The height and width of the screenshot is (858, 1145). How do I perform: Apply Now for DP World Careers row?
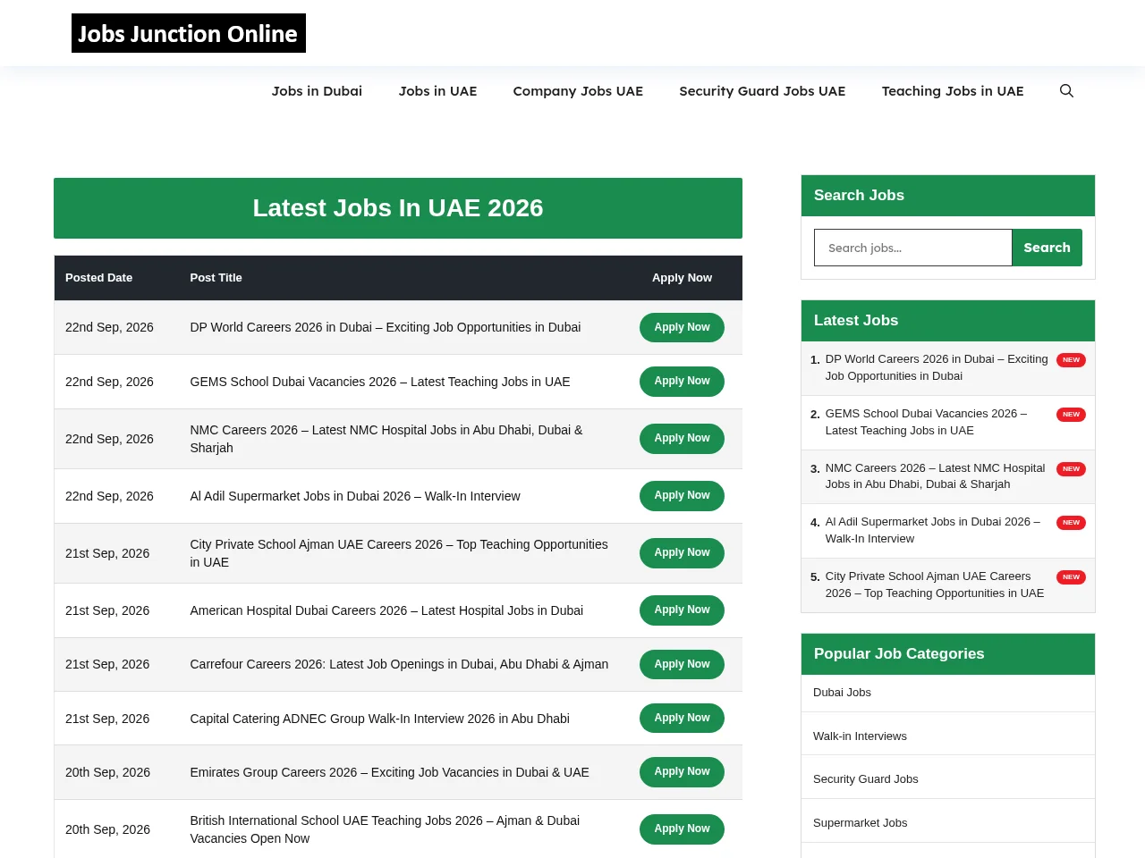(x=682, y=327)
